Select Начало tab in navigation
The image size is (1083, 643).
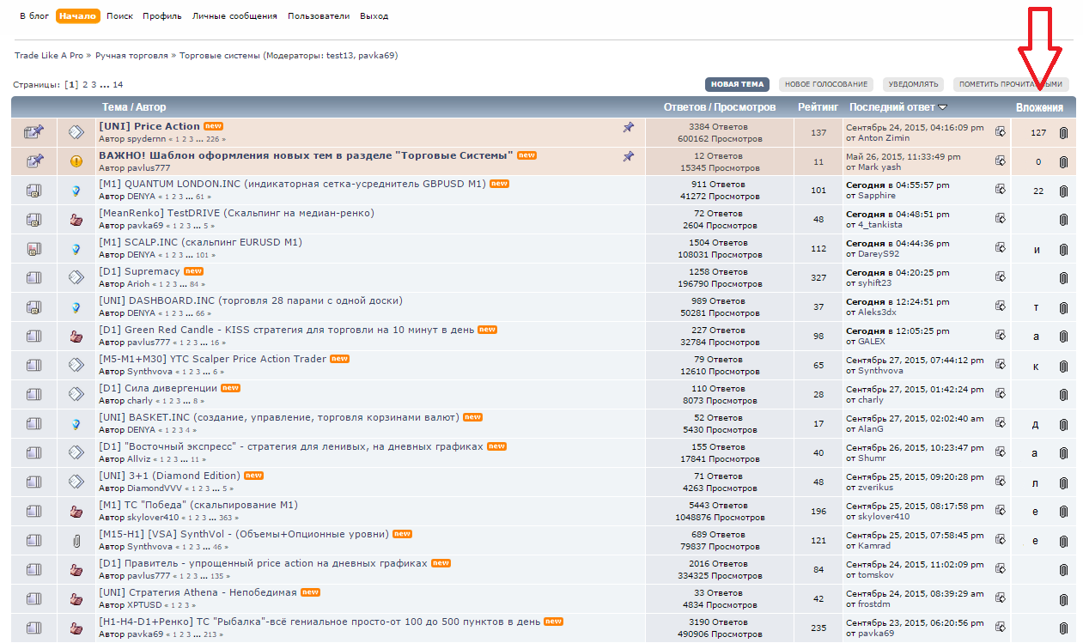coord(78,16)
